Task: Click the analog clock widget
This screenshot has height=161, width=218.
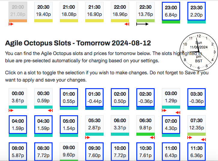Action: coord(199,51)
